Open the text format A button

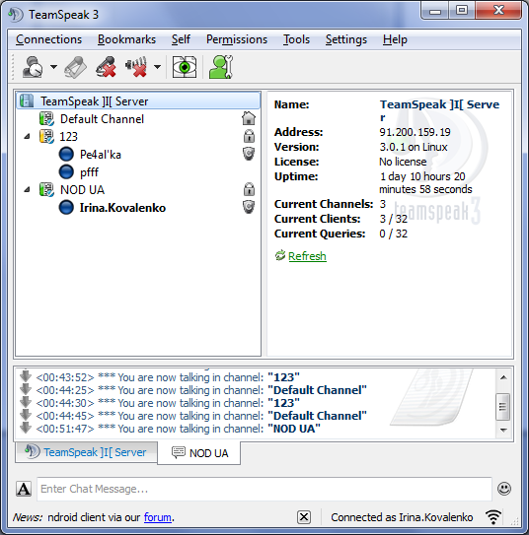click(x=24, y=489)
